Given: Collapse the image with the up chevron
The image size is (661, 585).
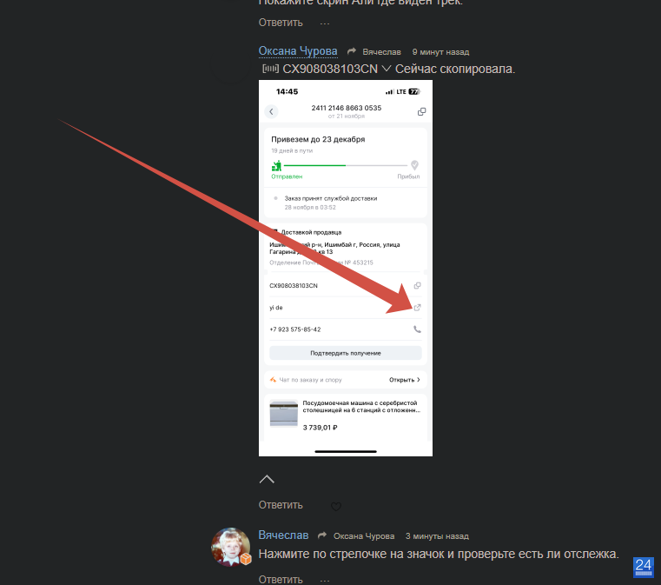Looking at the screenshot, I should point(267,479).
